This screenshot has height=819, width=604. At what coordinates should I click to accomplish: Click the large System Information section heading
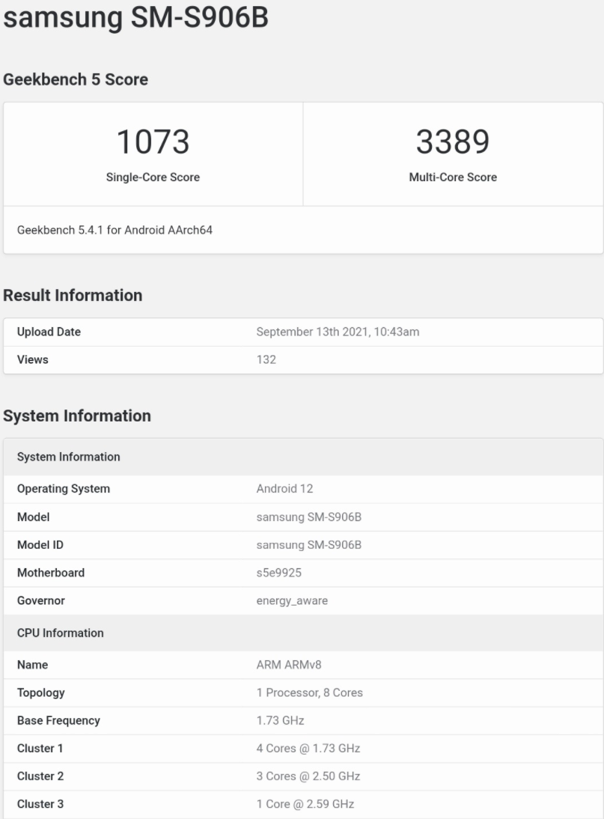[x=77, y=415]
